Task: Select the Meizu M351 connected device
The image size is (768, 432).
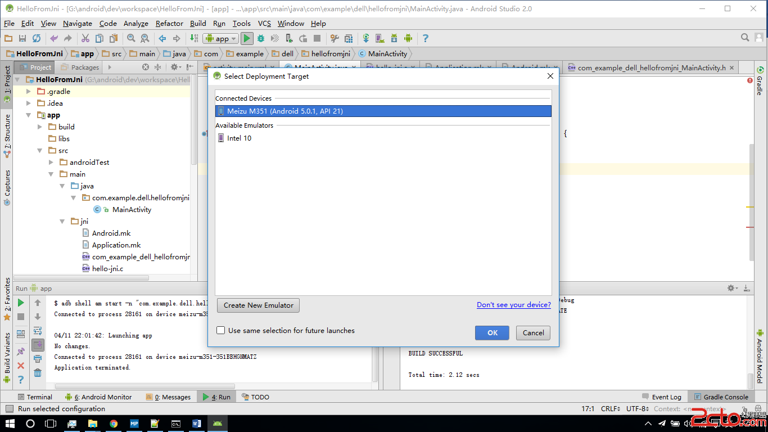Action: pos(383,111)
